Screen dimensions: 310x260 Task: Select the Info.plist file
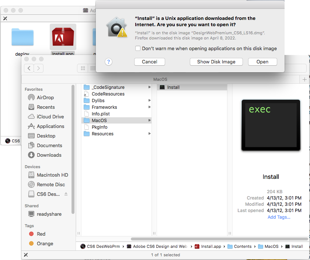click(x=116, y=114)
